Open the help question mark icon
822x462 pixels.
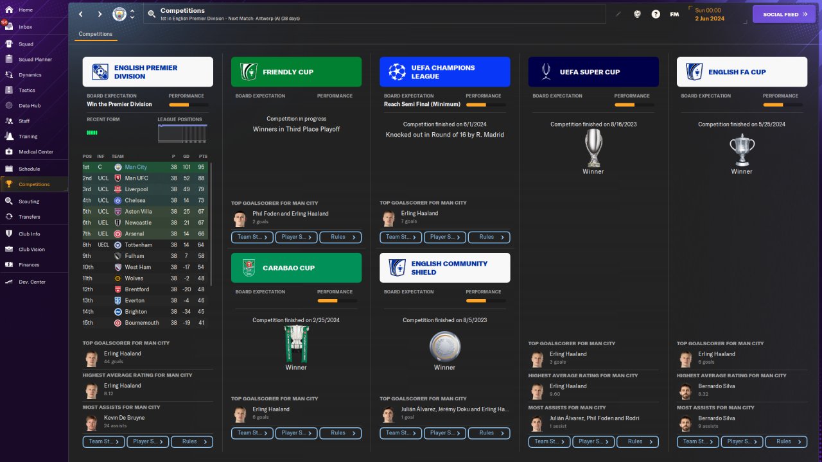(x=656, y=14)
